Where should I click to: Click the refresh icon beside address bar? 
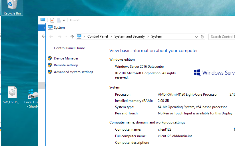202,37
